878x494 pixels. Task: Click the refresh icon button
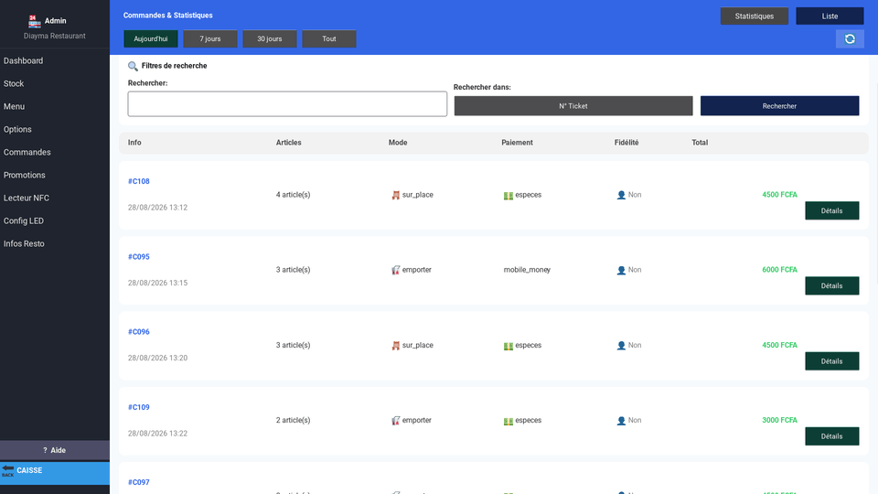(x=850, y=38)
